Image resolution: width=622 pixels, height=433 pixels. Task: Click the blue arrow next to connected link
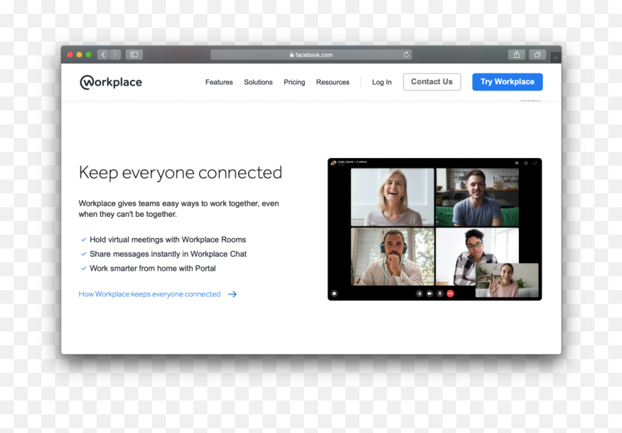tap(232, 294)
